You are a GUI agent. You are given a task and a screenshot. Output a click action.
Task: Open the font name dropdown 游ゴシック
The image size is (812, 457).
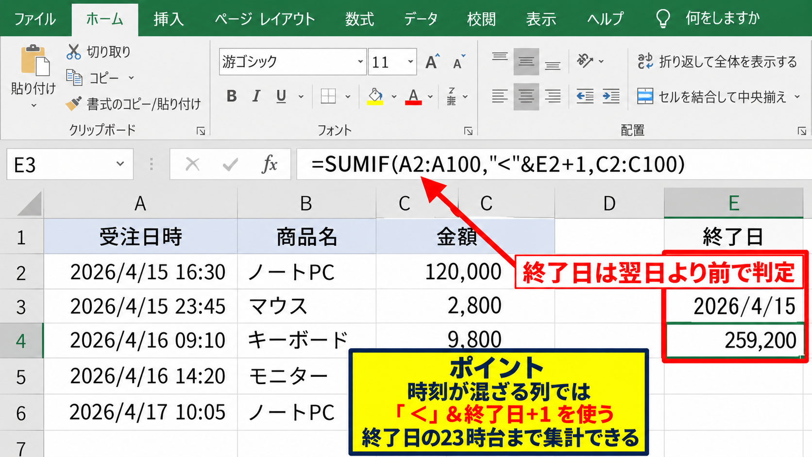360,62
